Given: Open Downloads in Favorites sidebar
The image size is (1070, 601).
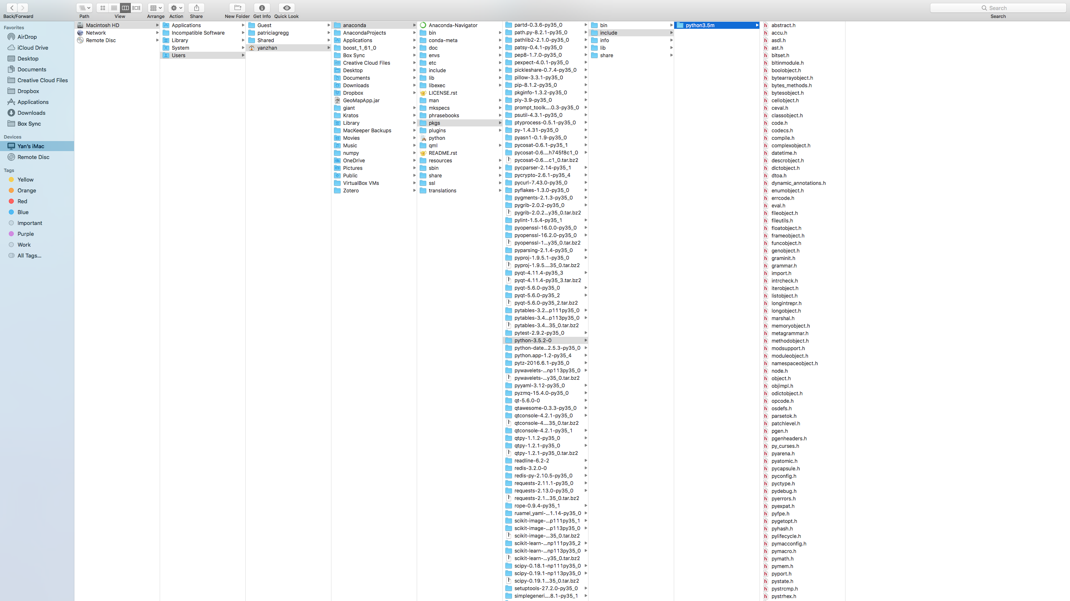Looking at the screenshot, I should (x=37, y=113).
